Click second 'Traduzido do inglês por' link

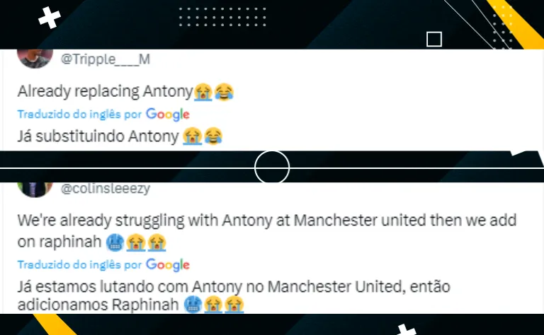click(80, 265)
